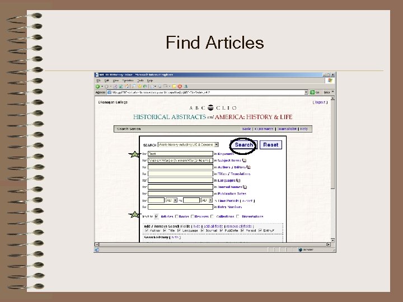This screenshot has width=403, height=302.
Task: Check the Collections limit checkbox
Action: click(x=212, y=216)
